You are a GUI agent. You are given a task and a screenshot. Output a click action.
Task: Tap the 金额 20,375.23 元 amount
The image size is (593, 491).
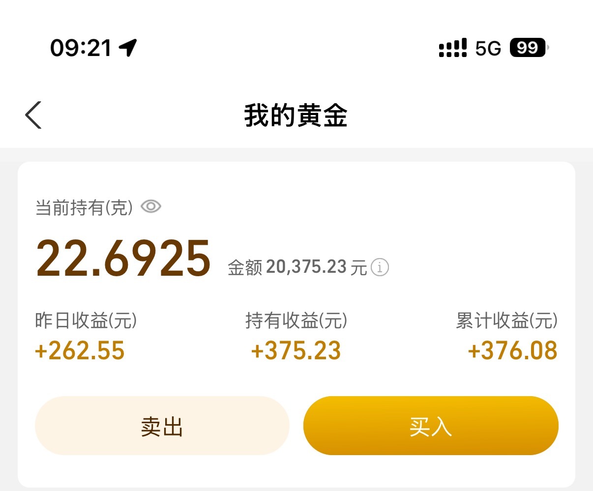click(297, 267)
